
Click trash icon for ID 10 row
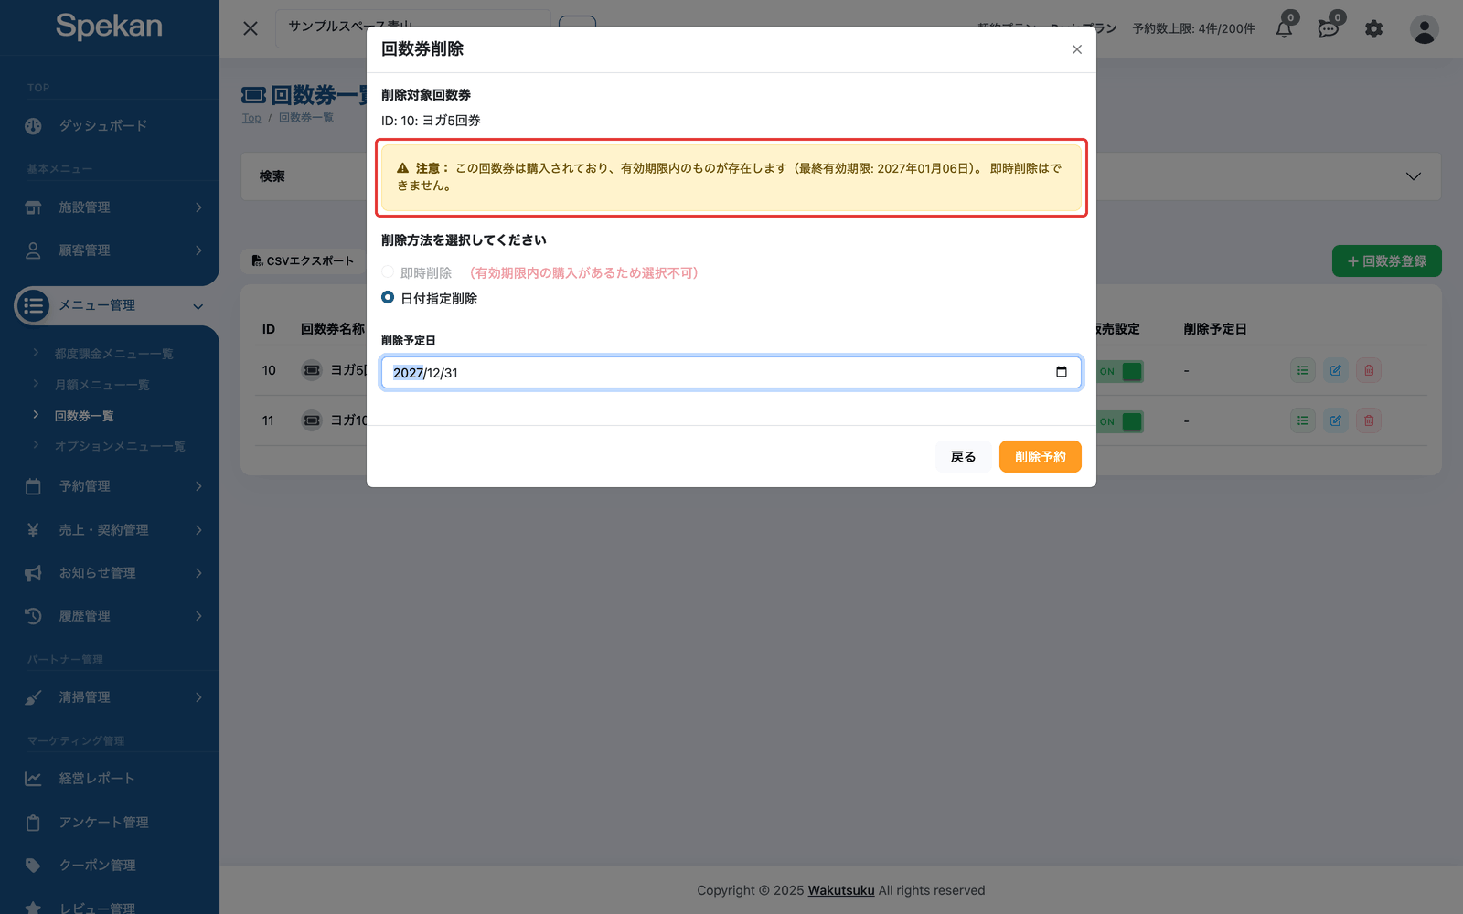click(1369, 370)
